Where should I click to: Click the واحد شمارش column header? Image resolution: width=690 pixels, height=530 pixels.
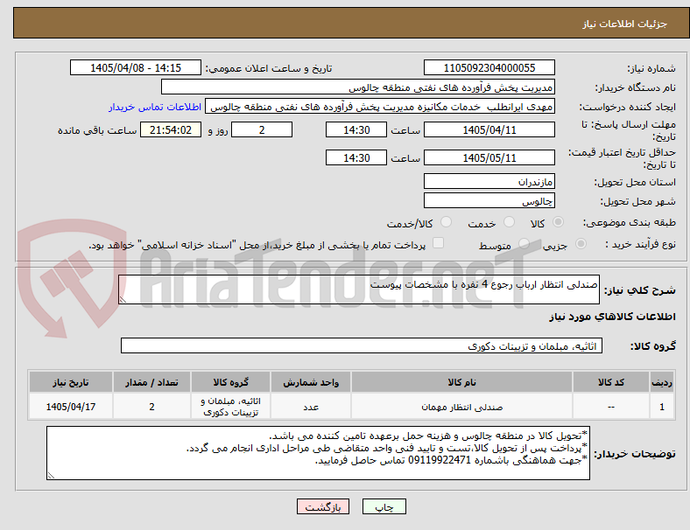pyautogui.click(x=311, y=382)
